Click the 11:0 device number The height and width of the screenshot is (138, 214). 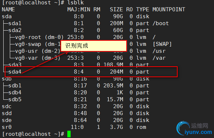[x=77, y=127]
